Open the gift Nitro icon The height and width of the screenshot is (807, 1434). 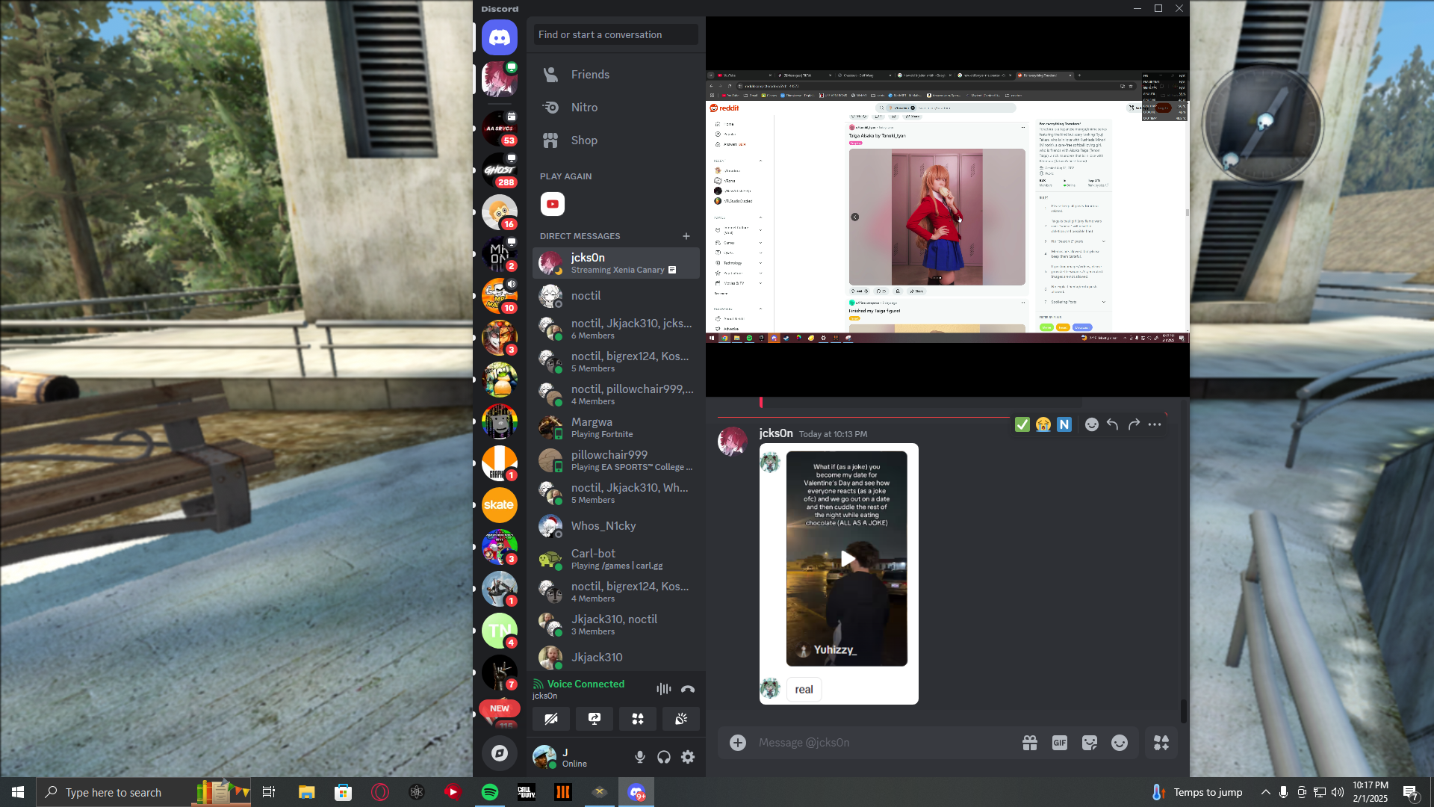[x=1030, y=743]
